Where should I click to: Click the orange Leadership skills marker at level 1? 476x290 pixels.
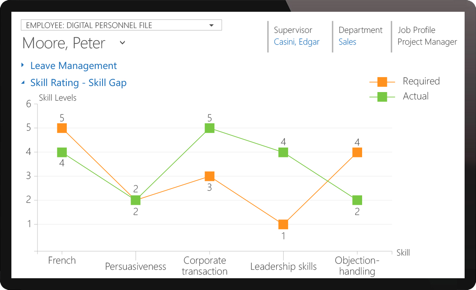[283, 223]
